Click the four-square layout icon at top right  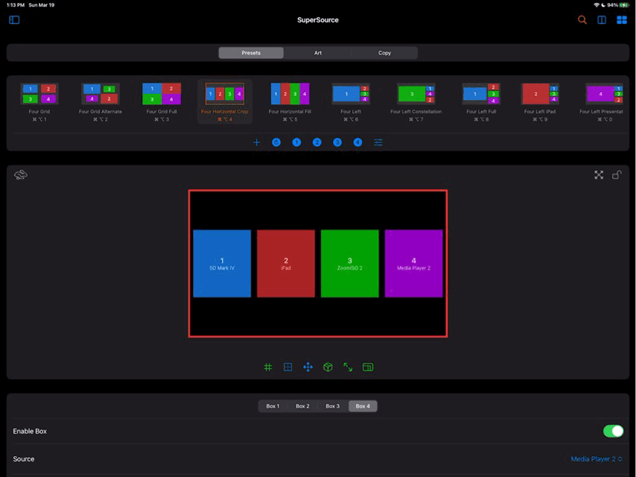pyautogui.click(x=621, y=20)
